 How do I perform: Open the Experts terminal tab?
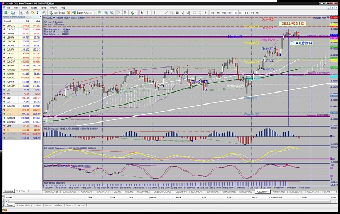(x=70, y=205)
